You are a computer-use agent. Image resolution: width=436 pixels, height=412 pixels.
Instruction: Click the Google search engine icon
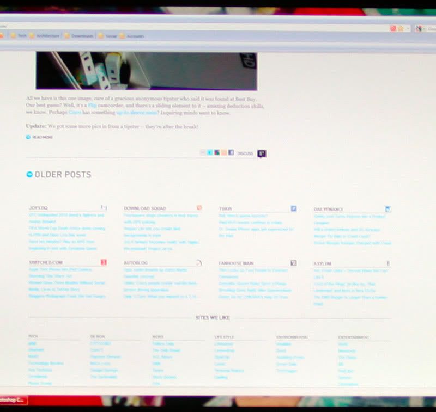pos(419,28)
